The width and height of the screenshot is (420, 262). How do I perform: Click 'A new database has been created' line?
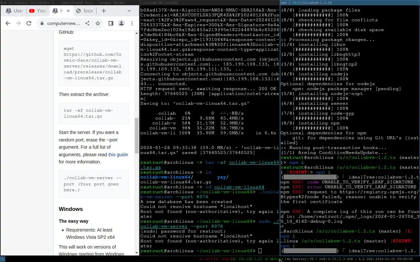click(186, 202)
